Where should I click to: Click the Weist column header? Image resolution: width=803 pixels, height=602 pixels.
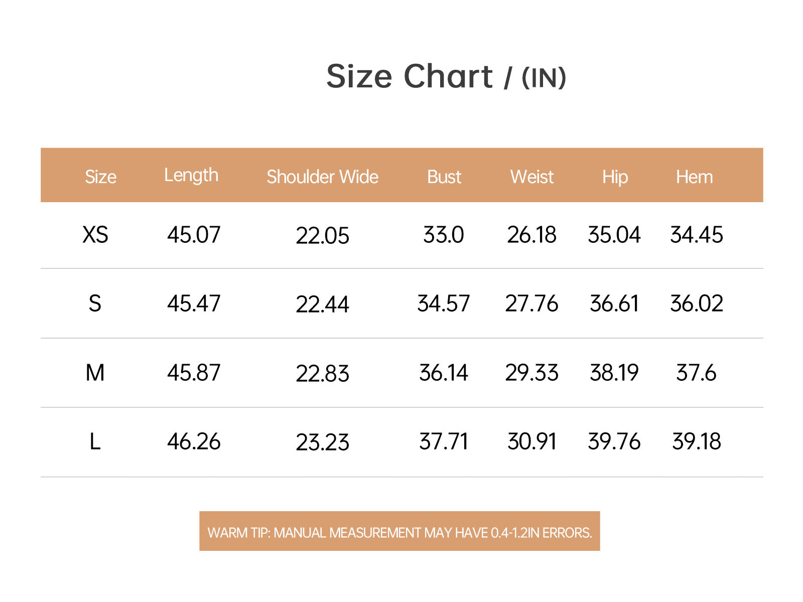point(531,177)
